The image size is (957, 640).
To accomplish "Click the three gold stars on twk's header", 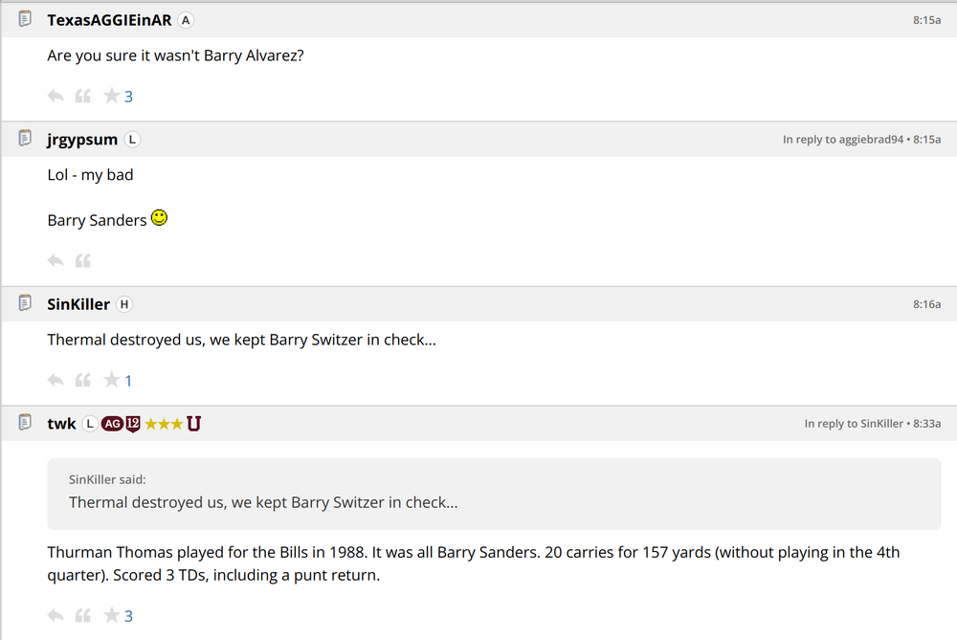I will 164,424.
